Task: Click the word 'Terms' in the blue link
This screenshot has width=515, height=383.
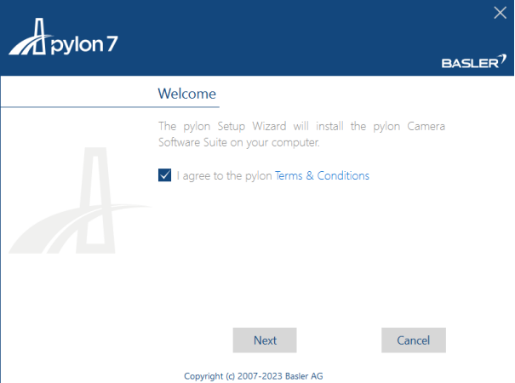Action: [289, 175]
